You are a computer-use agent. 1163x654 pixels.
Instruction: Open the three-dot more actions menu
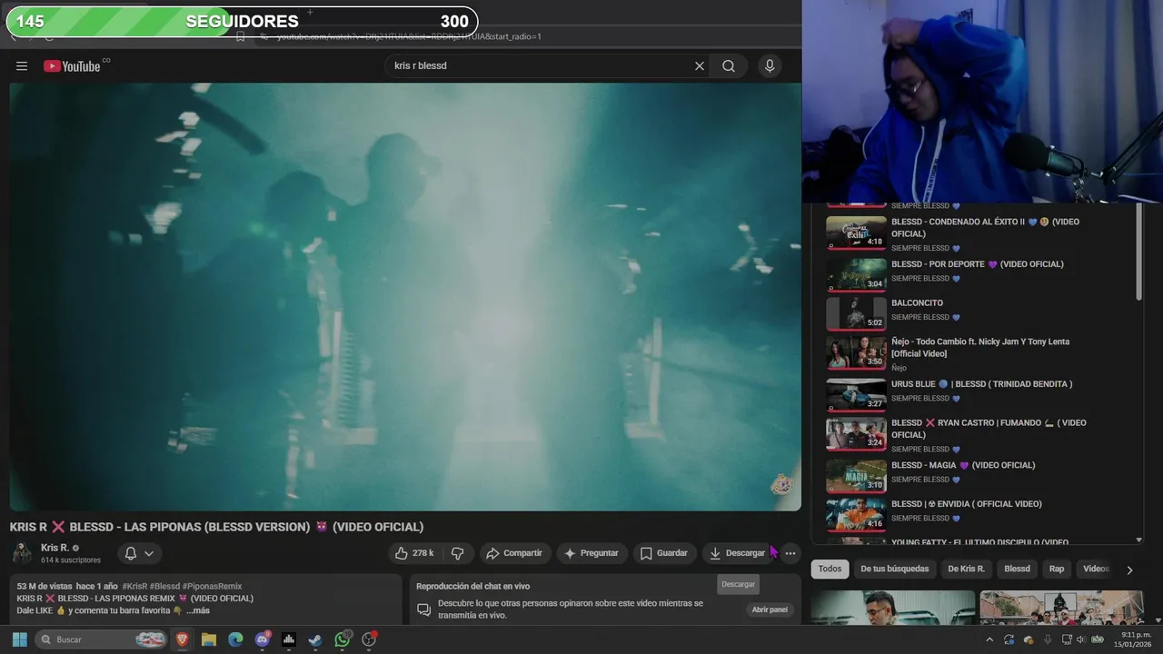pos(790,552)
